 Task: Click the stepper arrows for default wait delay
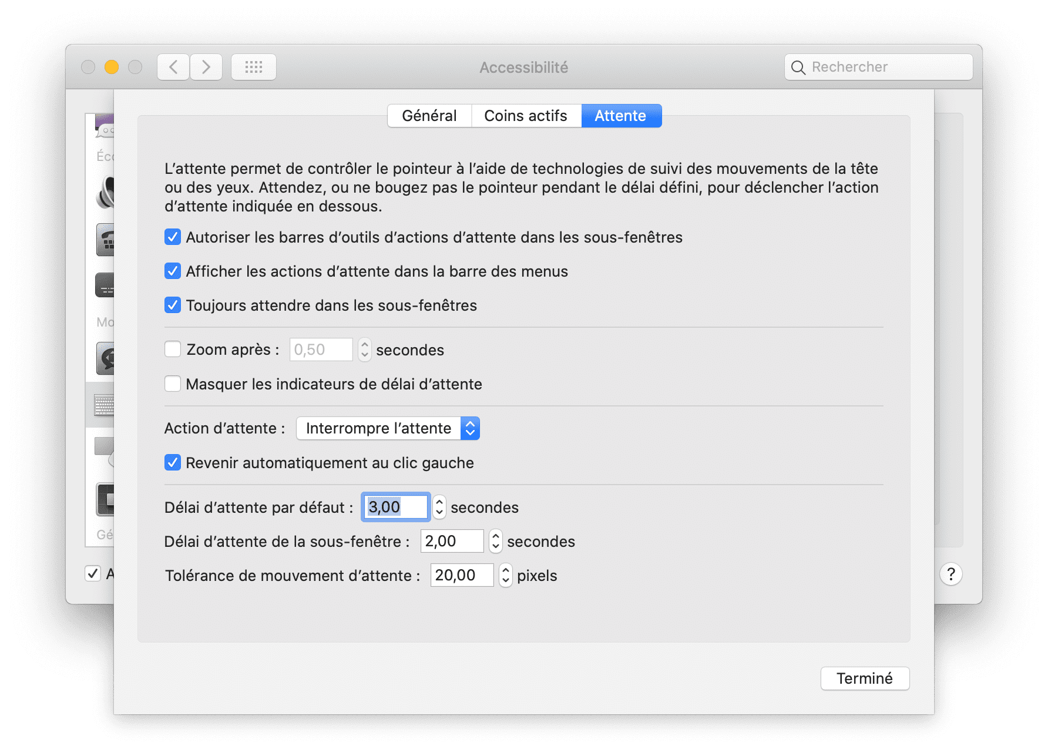pyautogui.click(x=439, y=507)
